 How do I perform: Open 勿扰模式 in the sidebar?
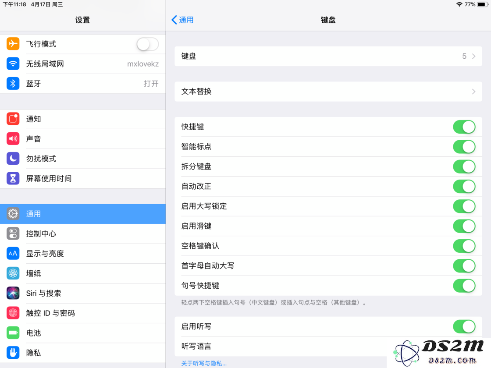[x=83, y=159]
